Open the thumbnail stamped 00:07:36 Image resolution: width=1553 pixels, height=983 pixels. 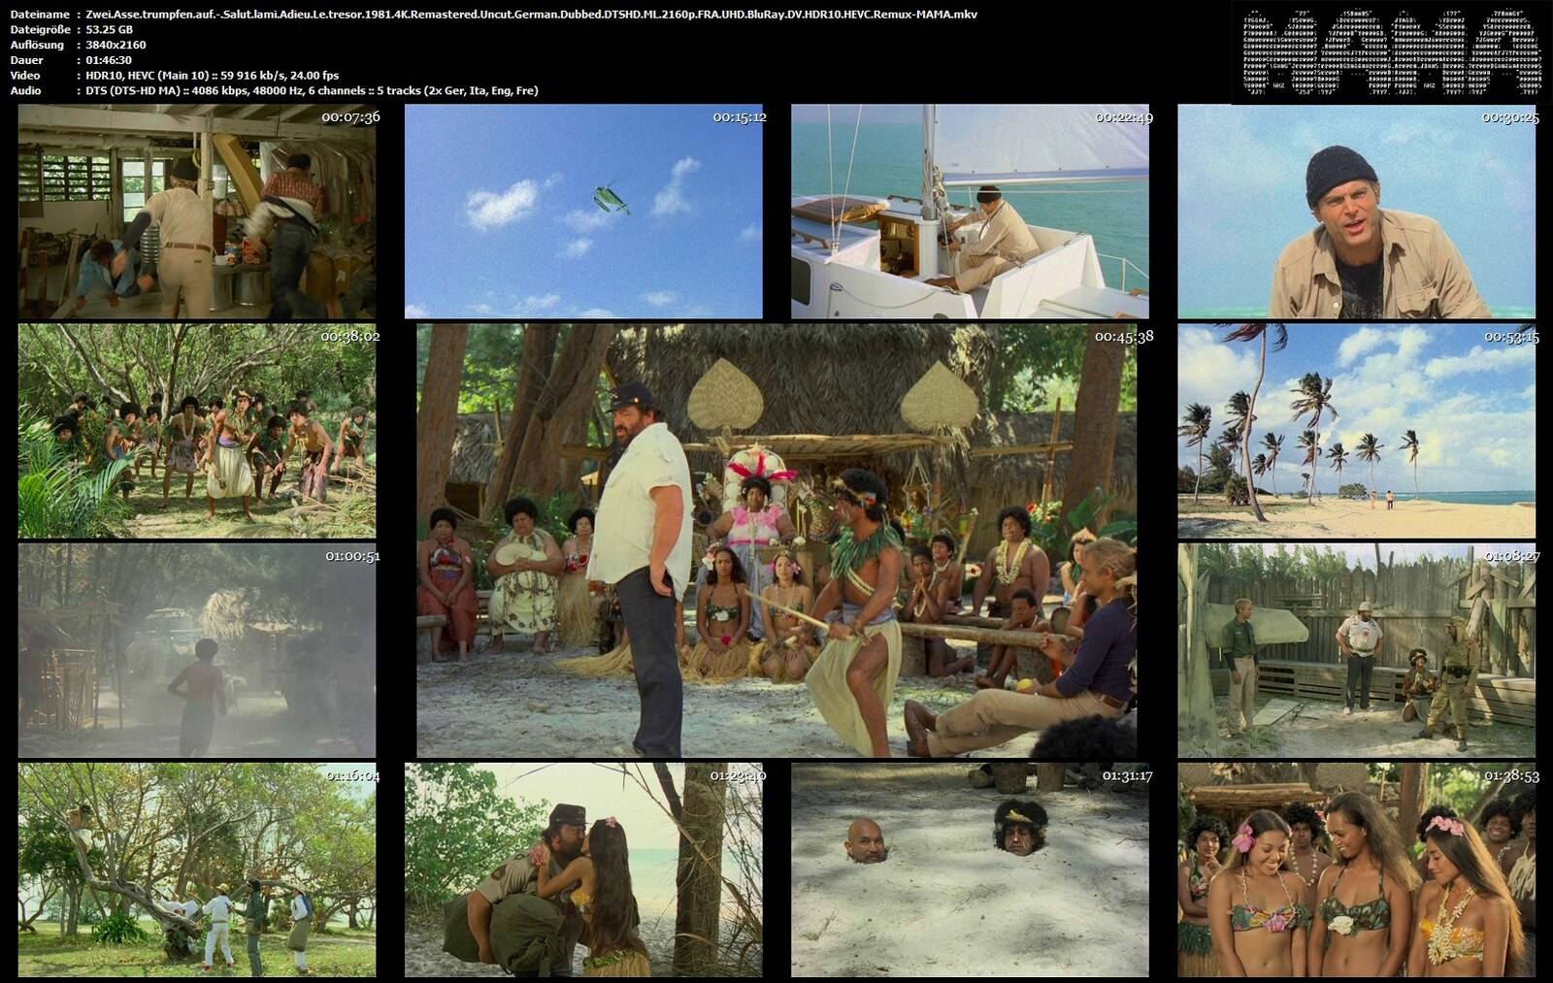coord(197,212)
